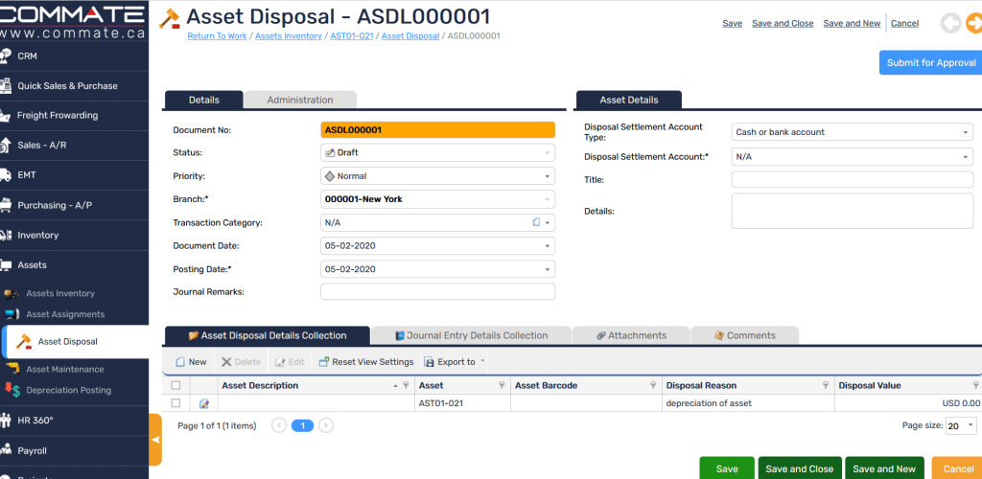Click the green Save button at bottom
The image size is (982, 479).
[727, 469]
